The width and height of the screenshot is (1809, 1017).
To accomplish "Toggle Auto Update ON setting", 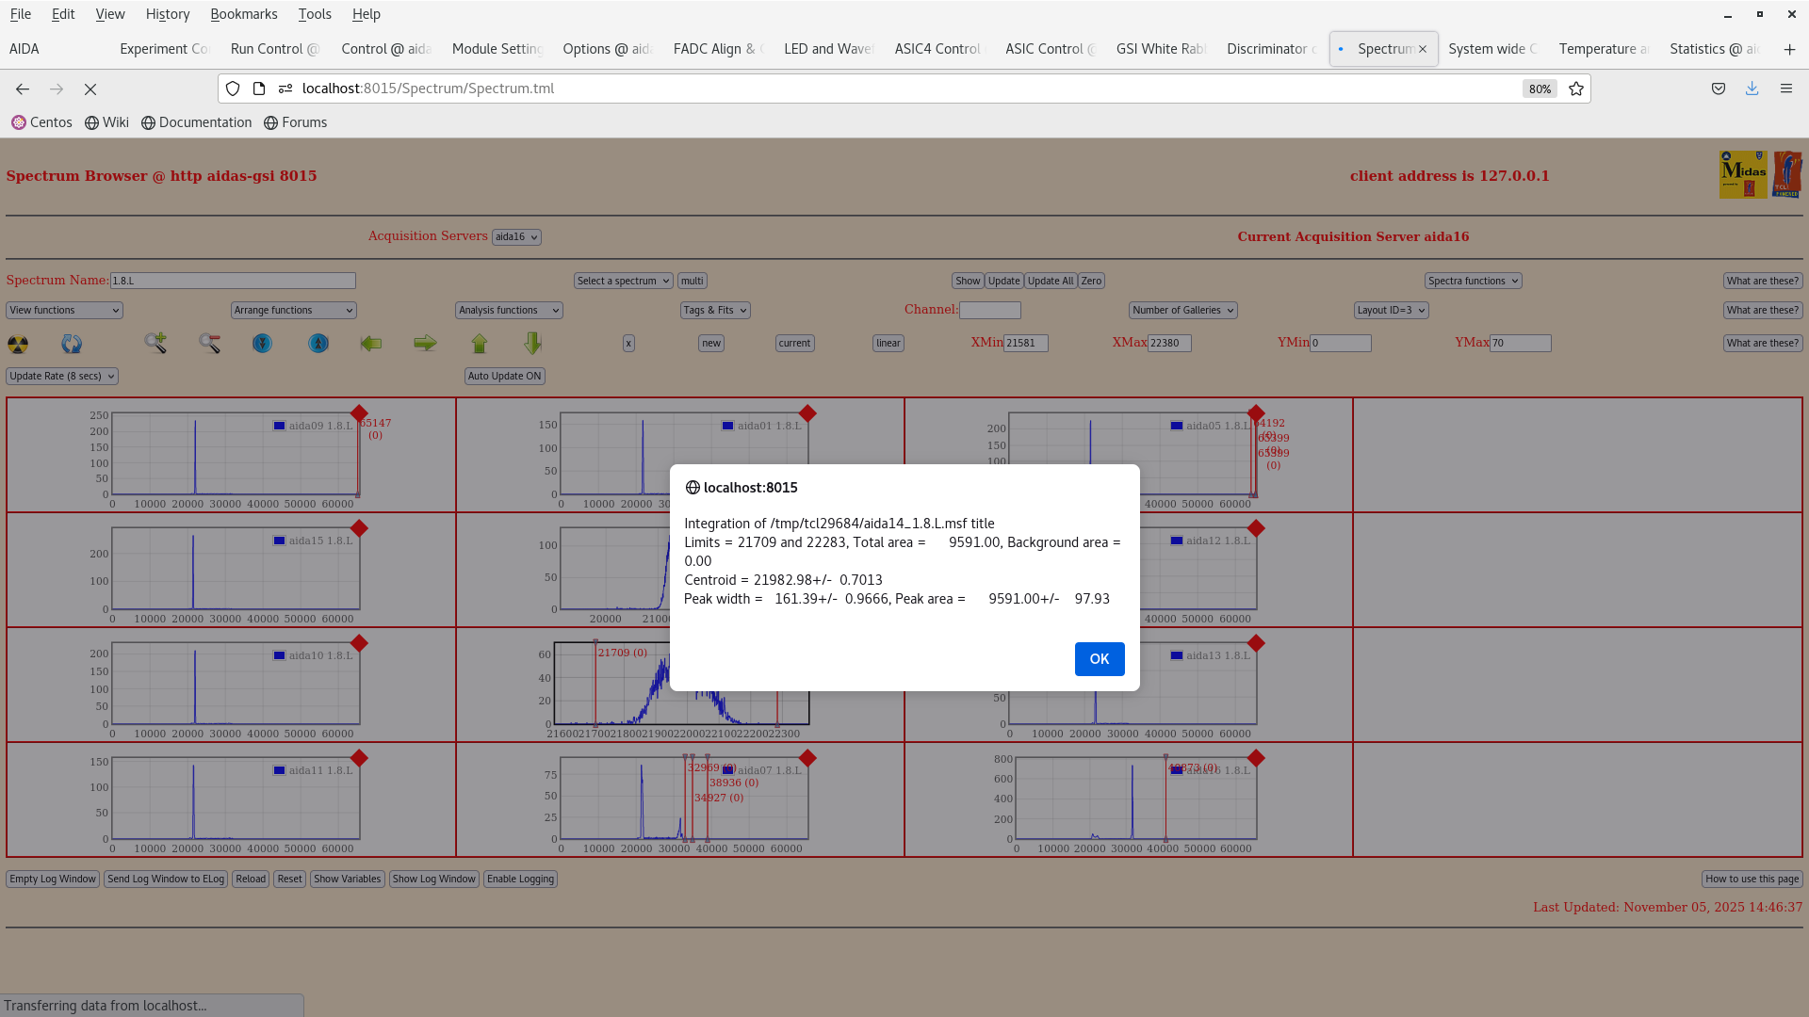I will [504, 376].
